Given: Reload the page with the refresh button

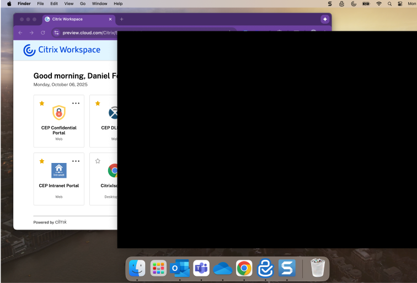Looking at the screenshot, I should pos(43,33).
